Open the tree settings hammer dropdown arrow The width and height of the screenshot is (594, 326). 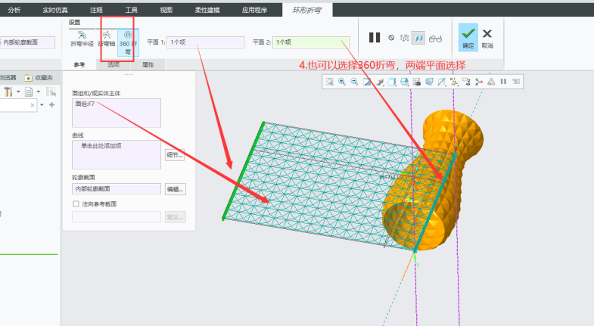(18, 92)
